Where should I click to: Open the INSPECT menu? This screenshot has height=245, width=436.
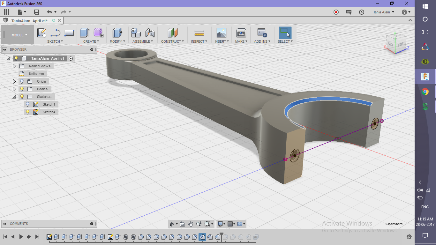199,41
